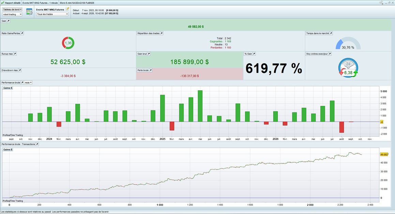Click wrench beside Performance brute : Transactions
Viewport: 395px width, 214px height.
[37, 144]
